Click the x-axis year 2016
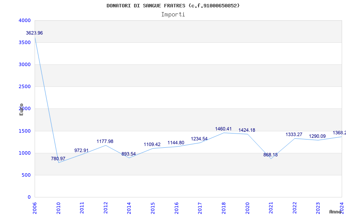 pyautogui.click(x=176, y=208)
